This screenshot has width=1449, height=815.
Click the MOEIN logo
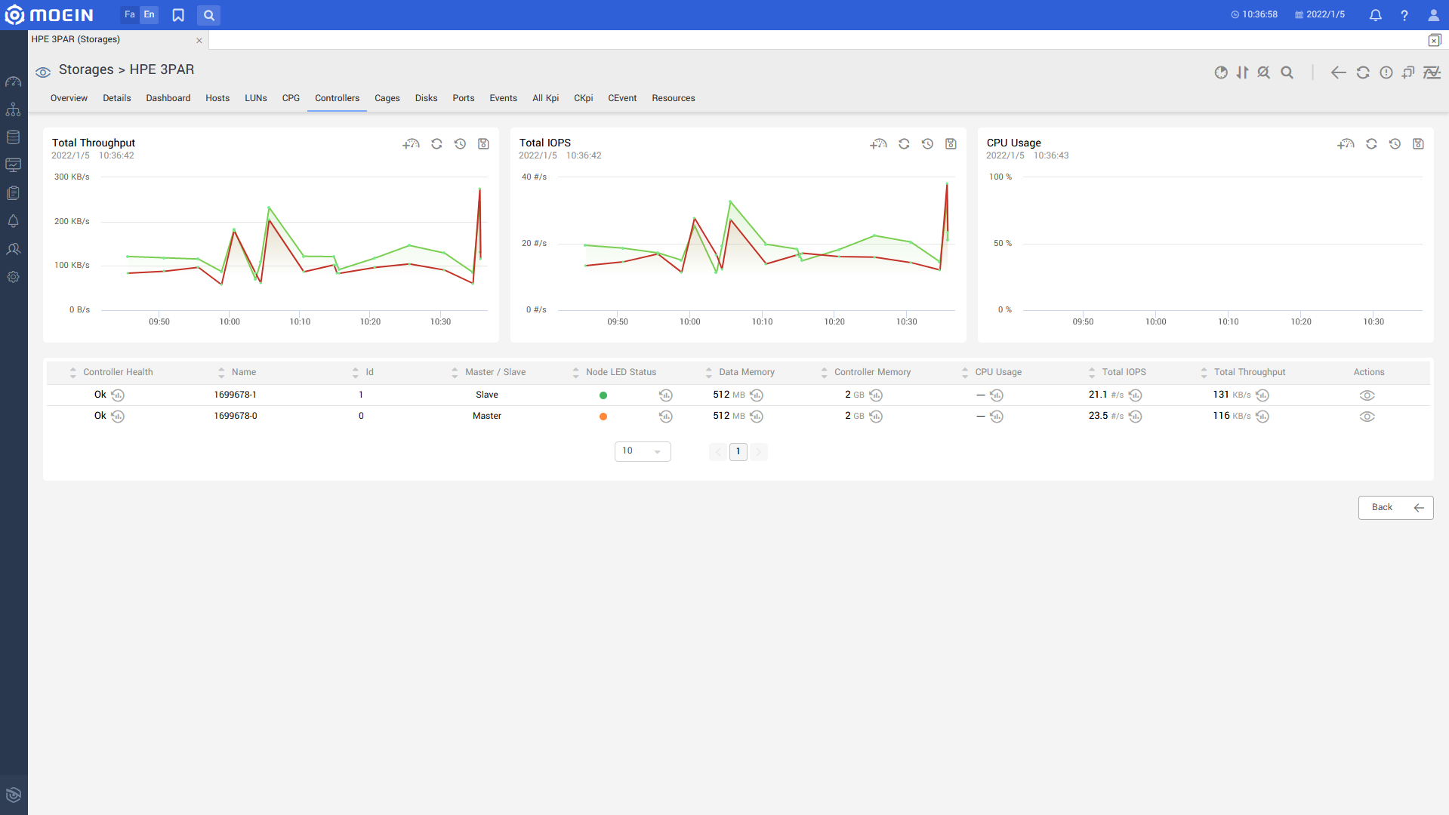50,15
